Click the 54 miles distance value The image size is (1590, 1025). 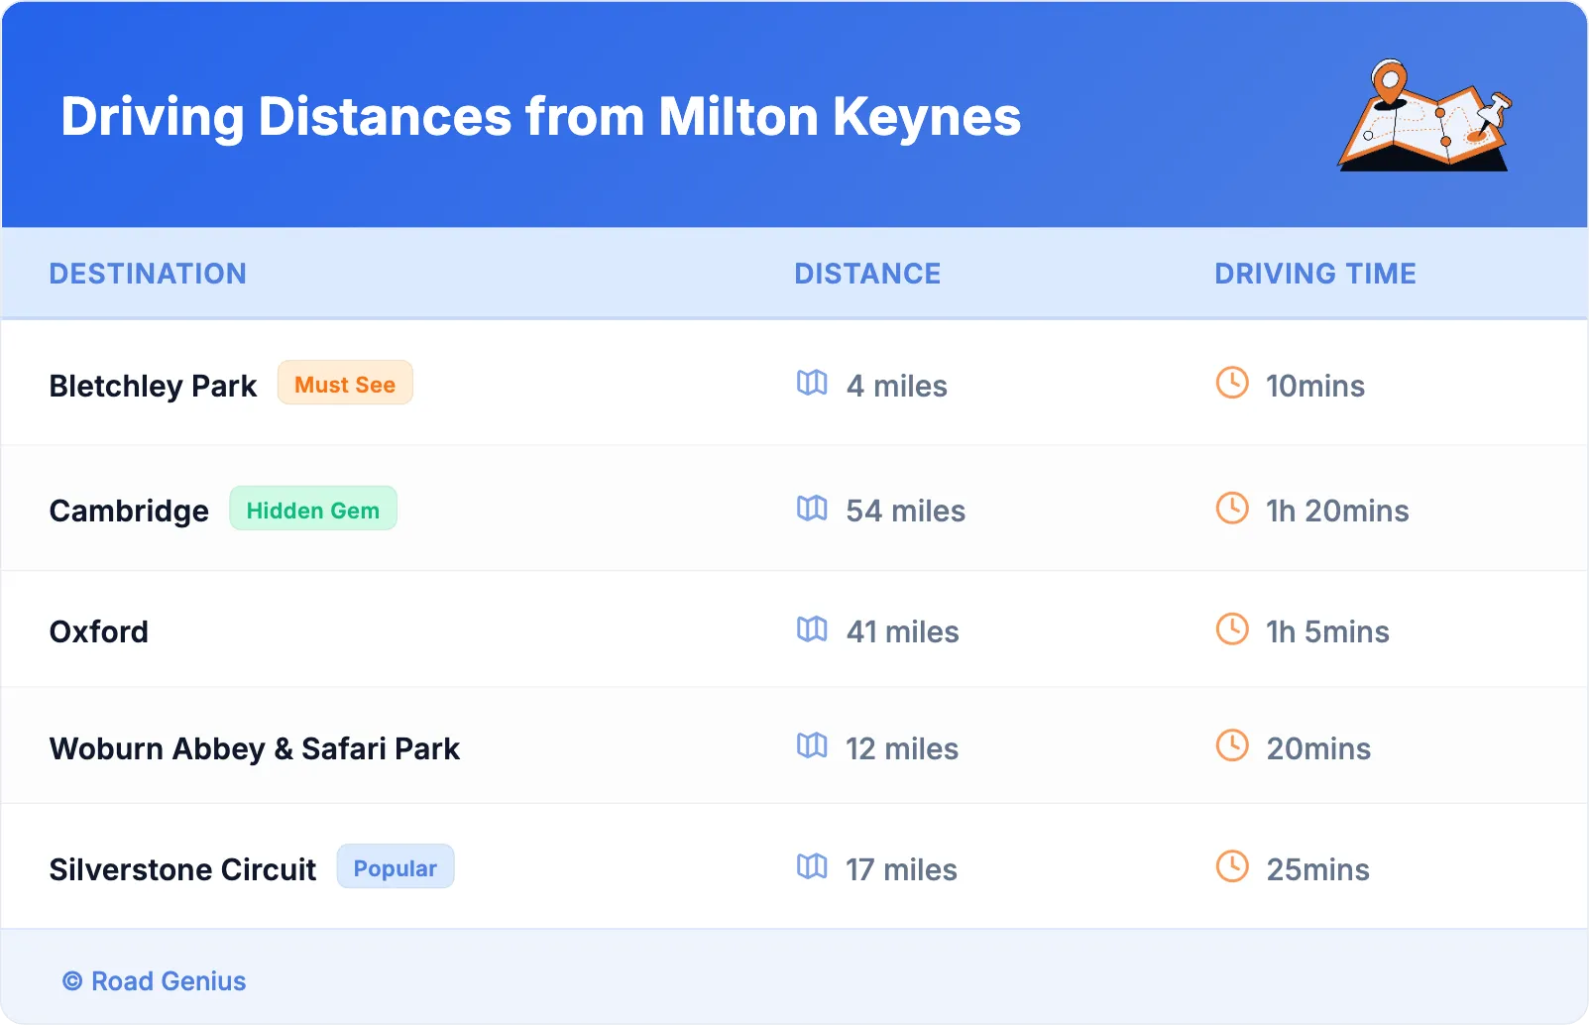[x=906, y=511]
